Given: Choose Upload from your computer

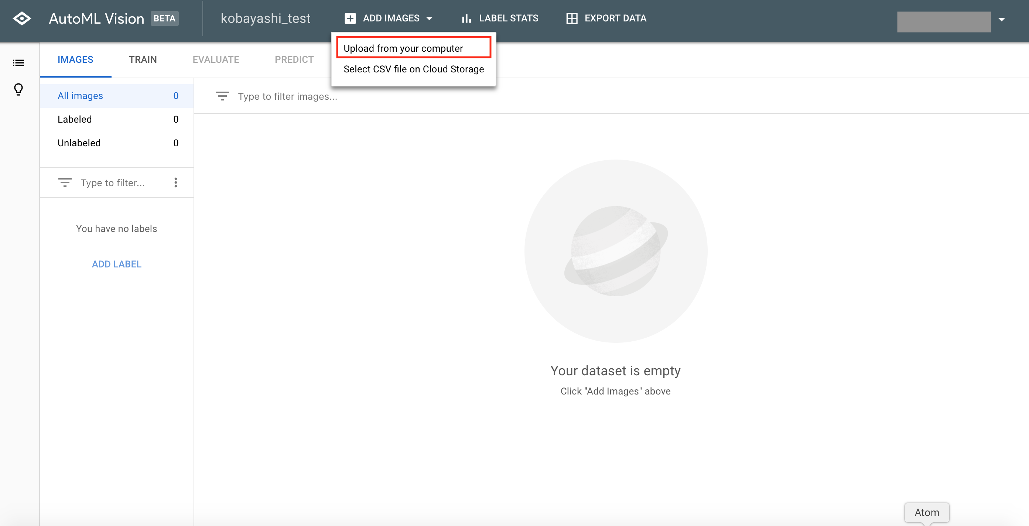Looking at the screenshot, I should [413, 48].
